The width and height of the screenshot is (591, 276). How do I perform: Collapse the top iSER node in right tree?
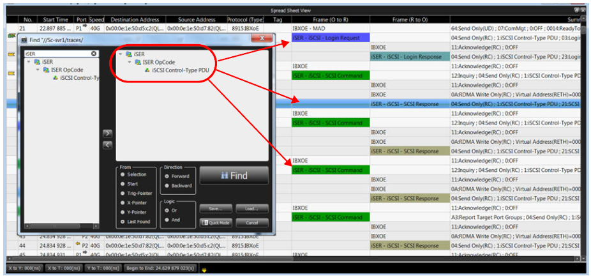pyautogui.click(x=121, y=54)
